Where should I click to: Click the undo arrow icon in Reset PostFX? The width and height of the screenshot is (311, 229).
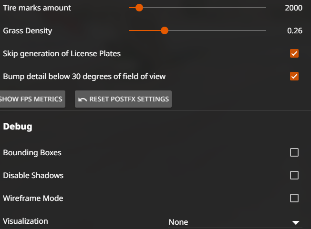click(x=83, y=100)
